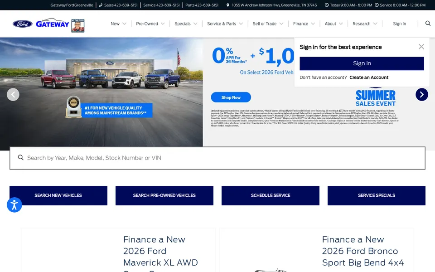Click On Select 2026 Ford Vehicles text
435x272 pixels.
(x=266, y=73)
